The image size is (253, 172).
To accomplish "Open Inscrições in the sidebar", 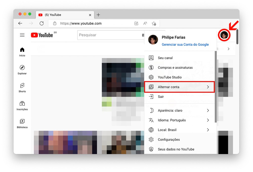I will [22, 106].
